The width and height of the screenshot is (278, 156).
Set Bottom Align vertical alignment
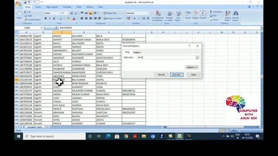(x=90, y=13)
